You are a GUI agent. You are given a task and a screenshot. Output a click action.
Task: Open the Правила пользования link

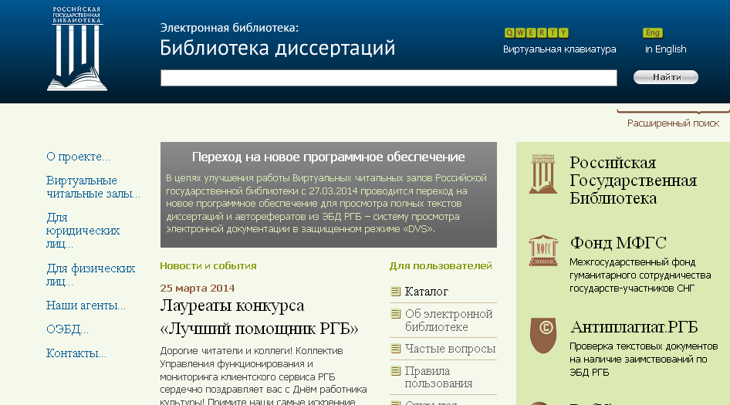pos(438,377)
